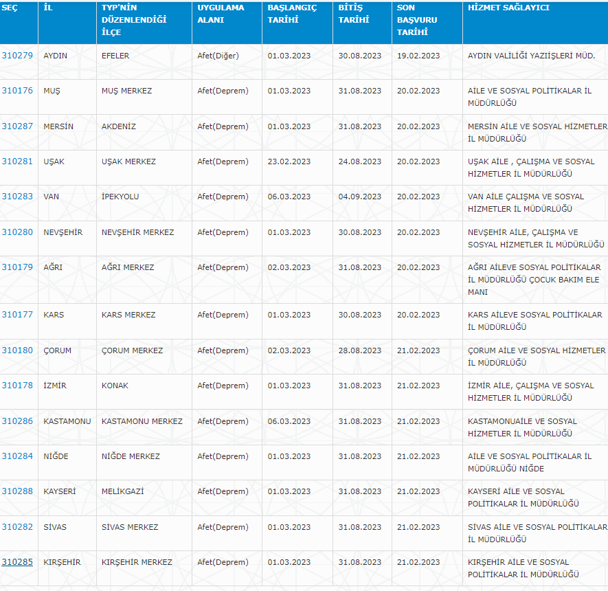Click the NEVŞEHİR MERKEZ cell
The width and height of the screenshot is (608, 591).
pyautogui.click(x=144, y=238)
